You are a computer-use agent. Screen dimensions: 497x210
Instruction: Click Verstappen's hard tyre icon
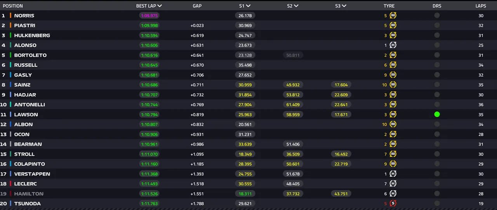pyautogui.click(x=393, y=174)
